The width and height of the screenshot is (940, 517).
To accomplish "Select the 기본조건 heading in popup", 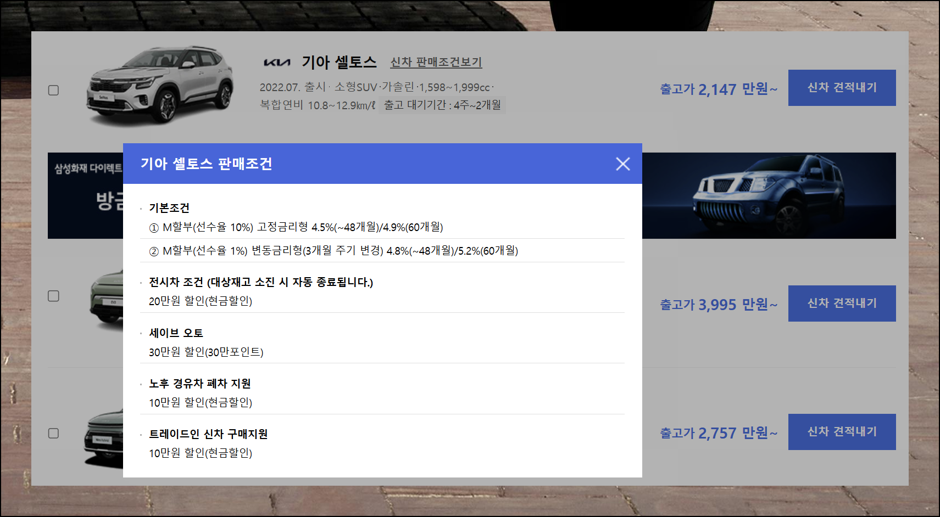I will (x=169, y=208).
